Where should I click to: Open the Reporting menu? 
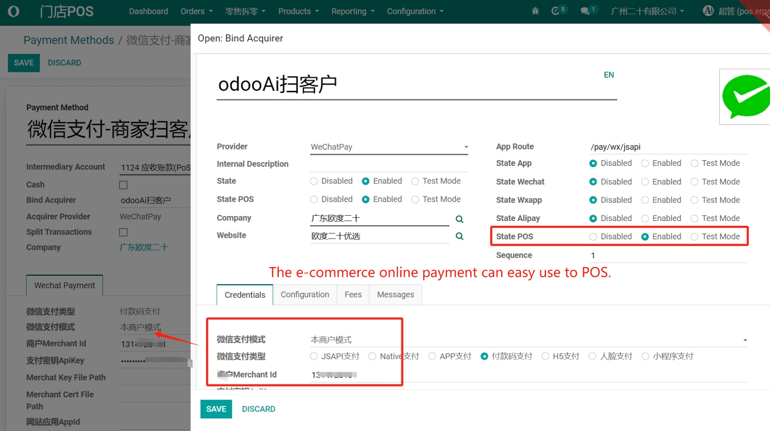click(353, 11)
